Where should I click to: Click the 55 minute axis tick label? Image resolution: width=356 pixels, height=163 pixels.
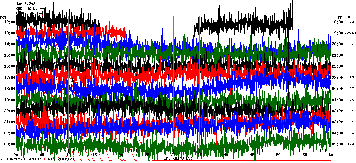click(304, 155)
